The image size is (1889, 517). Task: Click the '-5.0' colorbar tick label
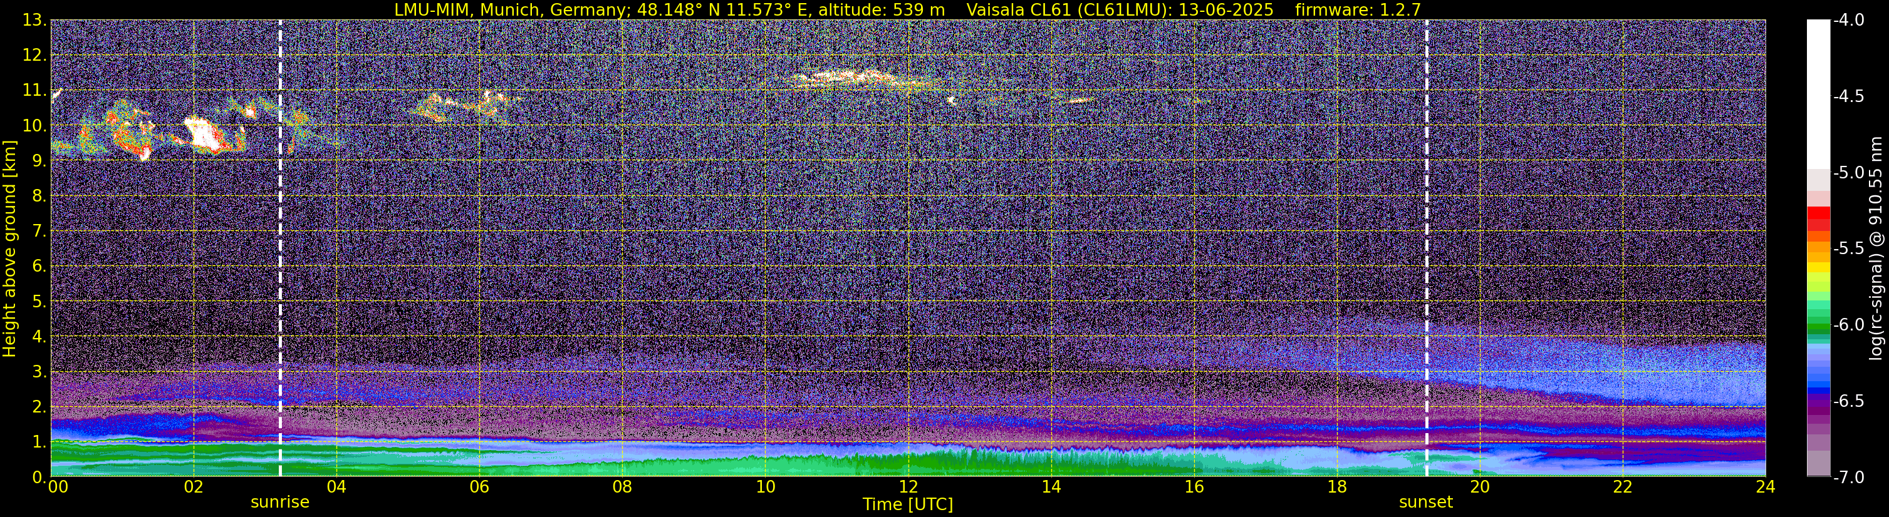coord(1848,173)
